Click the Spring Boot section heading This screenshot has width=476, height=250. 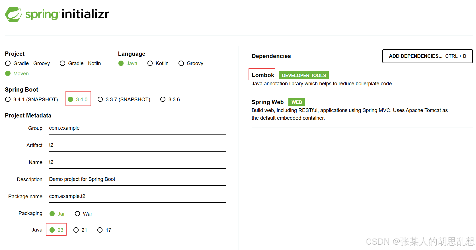click(x=21, y=90)
